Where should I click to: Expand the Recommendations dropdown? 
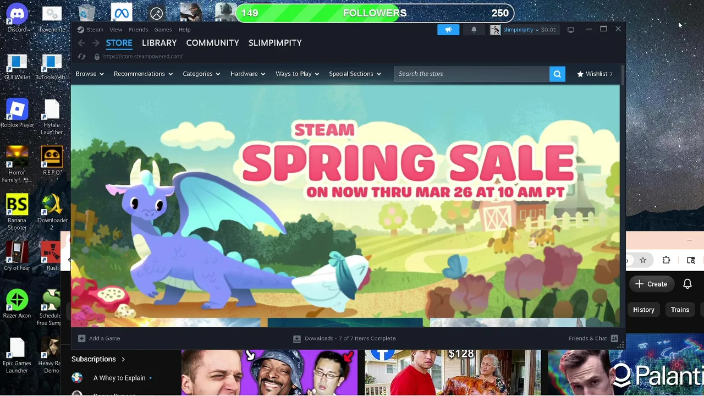click(143, 74)
